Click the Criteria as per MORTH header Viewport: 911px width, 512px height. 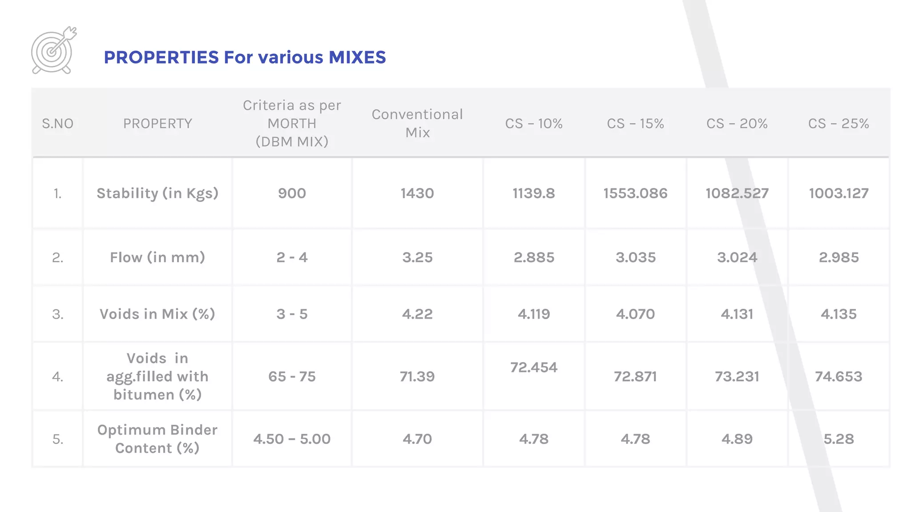pyautogui.click(x=292, y=124)
